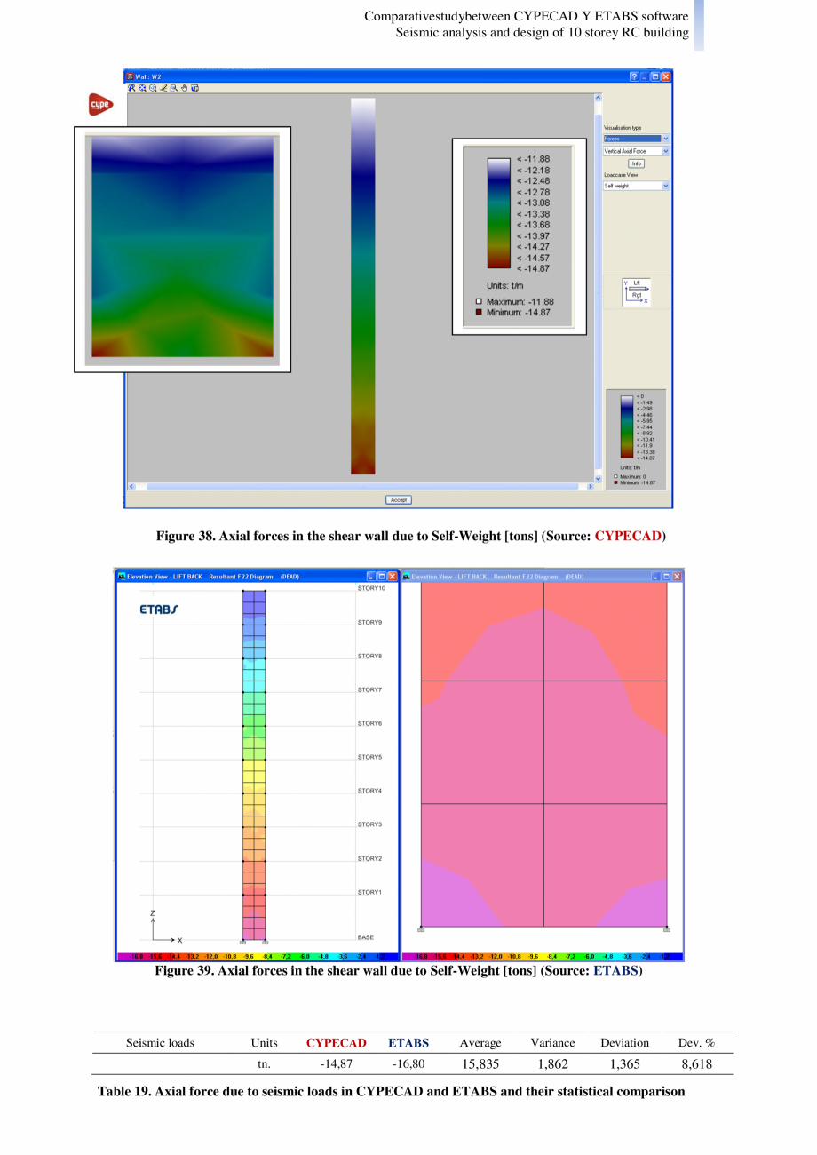Click the print icon in the Wall: W2 toolbar
This screenshot has height=1155, width=817.
coord(194,88)
